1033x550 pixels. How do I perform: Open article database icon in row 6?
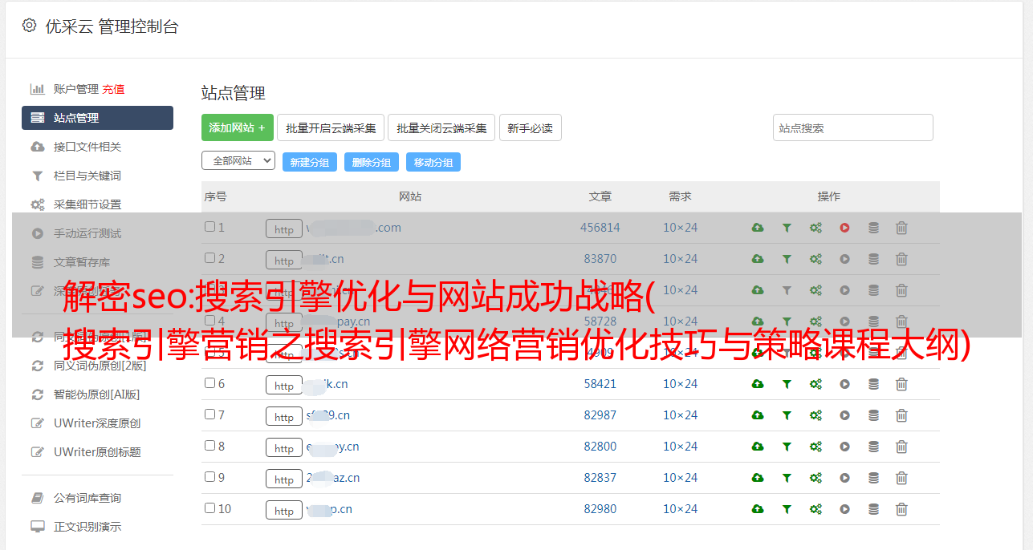pyautogui.click(x=873, y=384)
